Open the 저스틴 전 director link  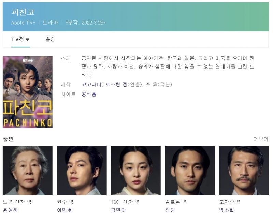[x=116, y=84]
